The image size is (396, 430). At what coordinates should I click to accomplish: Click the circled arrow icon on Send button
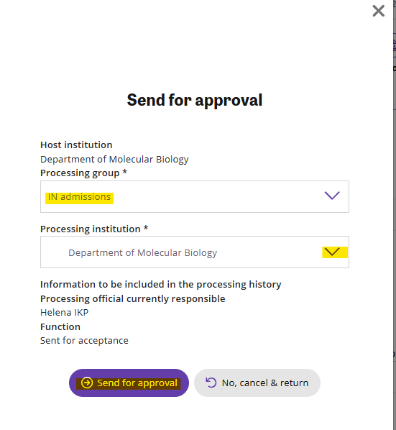click(x=87, y=383)
